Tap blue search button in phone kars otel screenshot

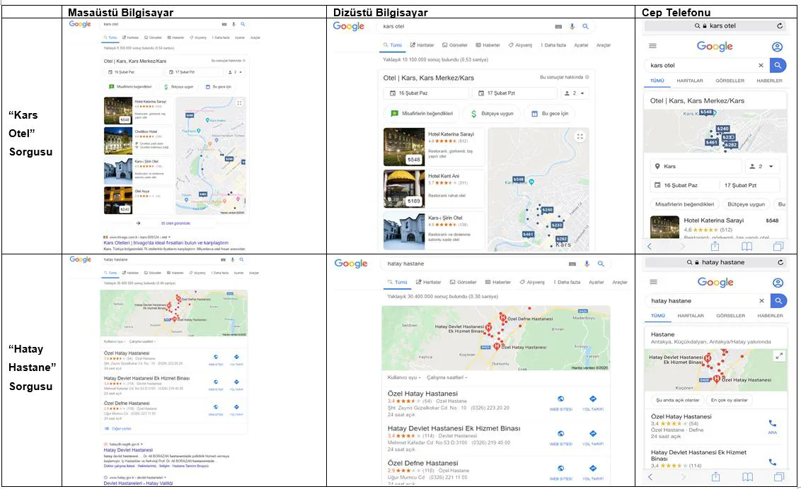click(x=778, y=65)
